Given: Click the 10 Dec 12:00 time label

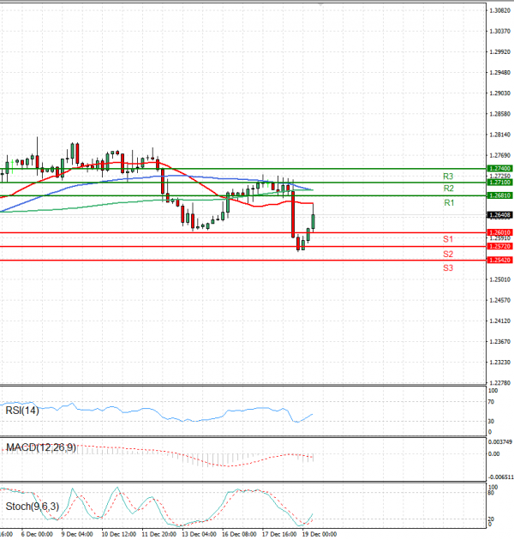Looking at the screenshot, I should [119, 534].
